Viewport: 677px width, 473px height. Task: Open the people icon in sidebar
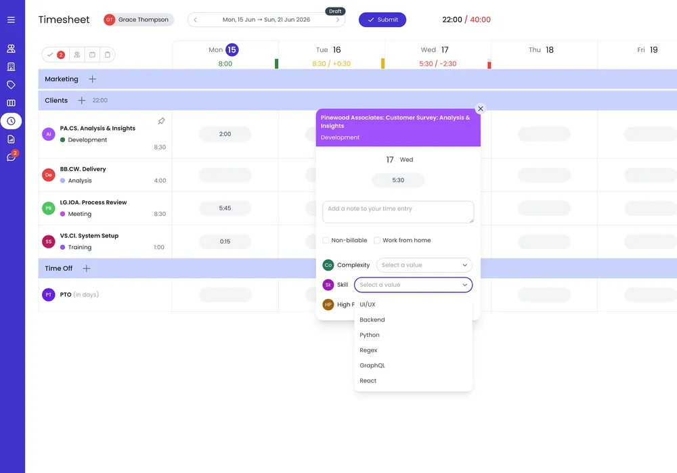(12, 49)
